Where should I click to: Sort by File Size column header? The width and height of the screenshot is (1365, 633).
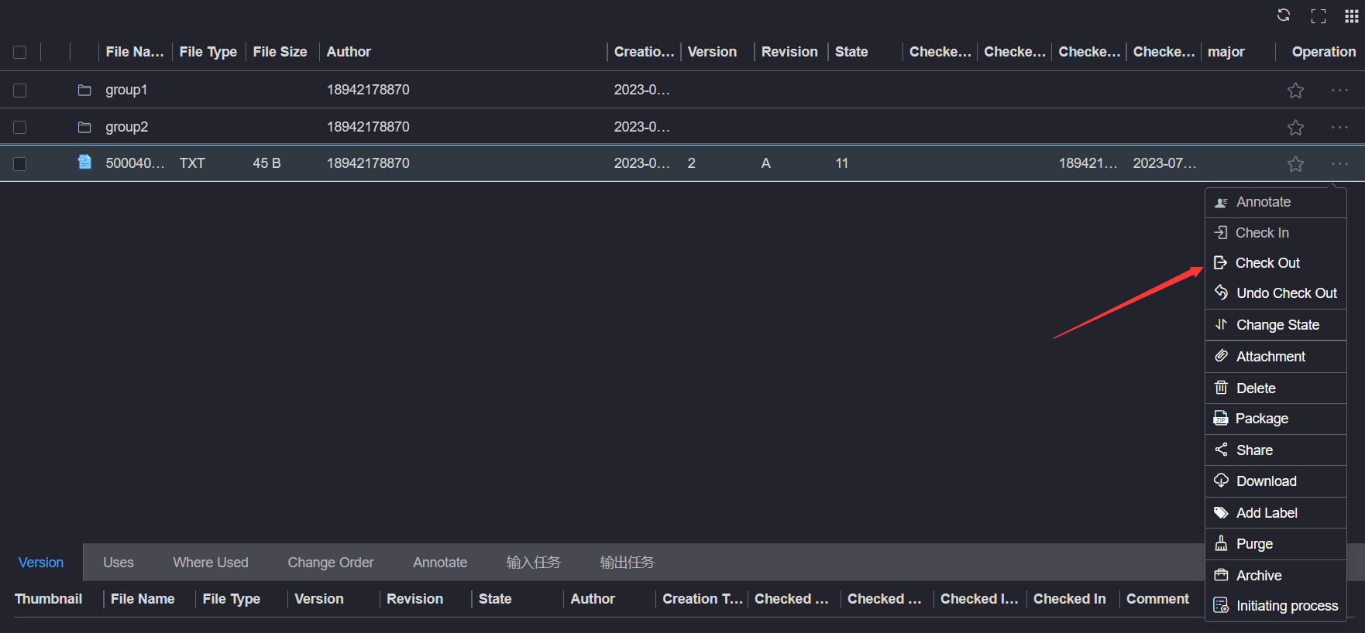pyautogui.click(x=280, y=52)
